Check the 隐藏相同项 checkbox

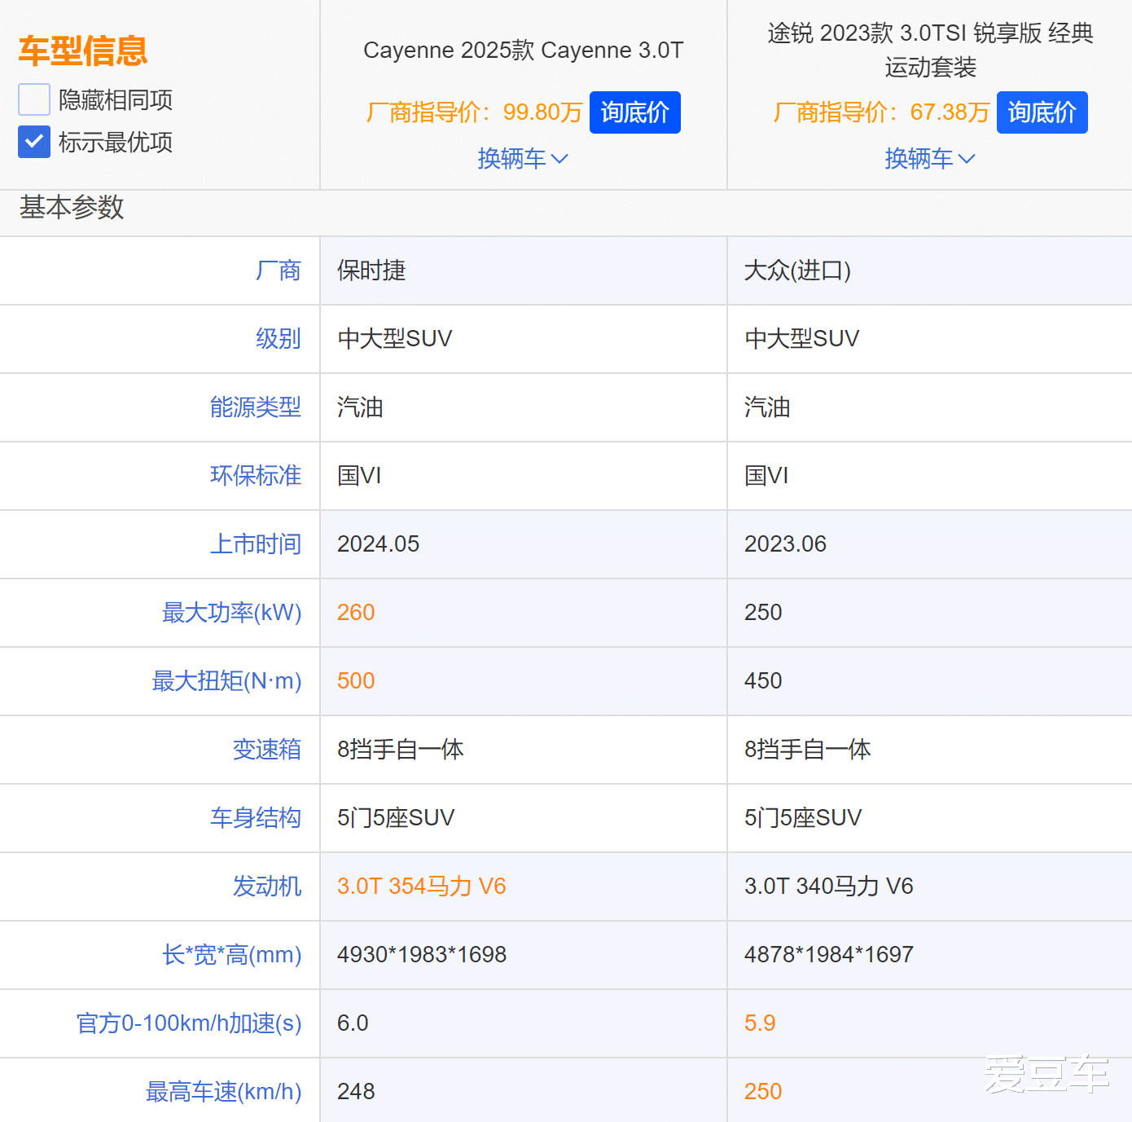tap(34, 99)
